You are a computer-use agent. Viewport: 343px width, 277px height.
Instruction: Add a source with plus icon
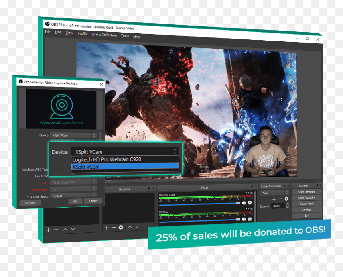pyautogui.click(x=106, y=228)
